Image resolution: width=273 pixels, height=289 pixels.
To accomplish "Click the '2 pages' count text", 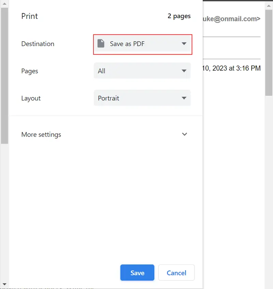I will pyautogui.click(x=179, y=16).
